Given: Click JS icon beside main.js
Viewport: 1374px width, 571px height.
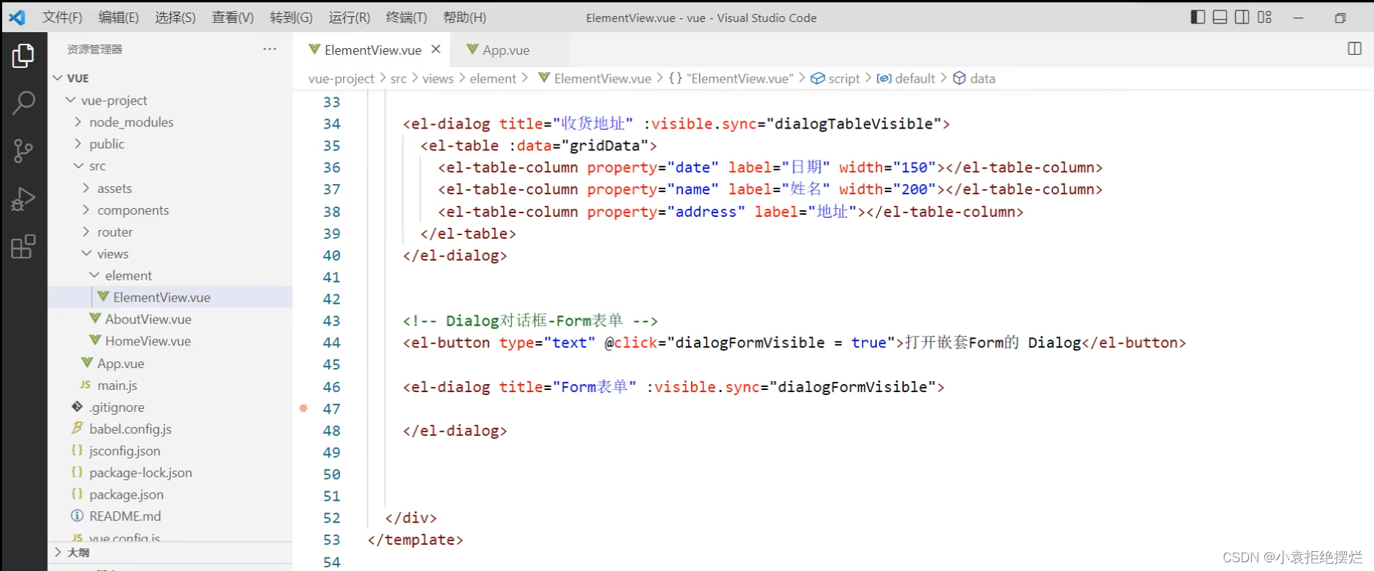Looking at the screenshot, I should tap(85, 385).
